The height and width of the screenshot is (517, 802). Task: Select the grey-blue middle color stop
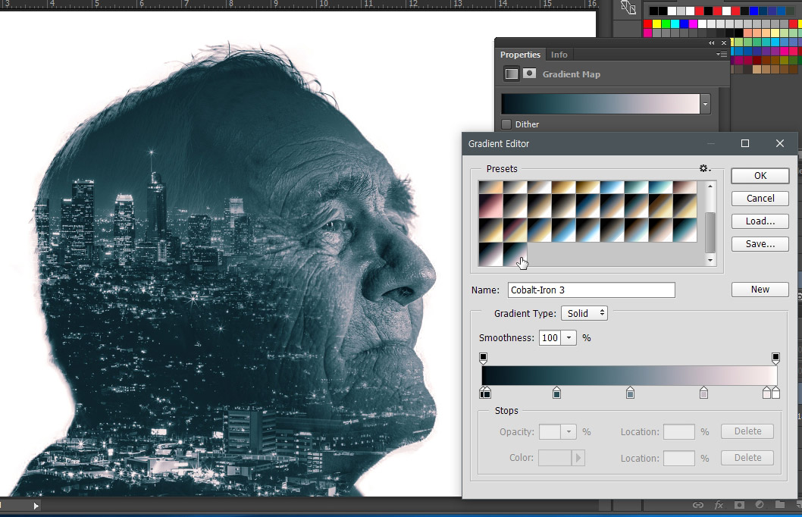[630, 393]
